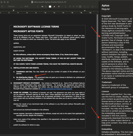Image resolution: width=133 pixels, height=136 pixels.
Task: Click 'work around any technical limitations' line
Action: click(x=31, y=110)
